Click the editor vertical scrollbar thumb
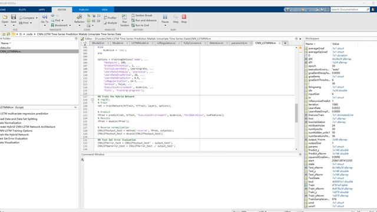 (x=296, y=113)
